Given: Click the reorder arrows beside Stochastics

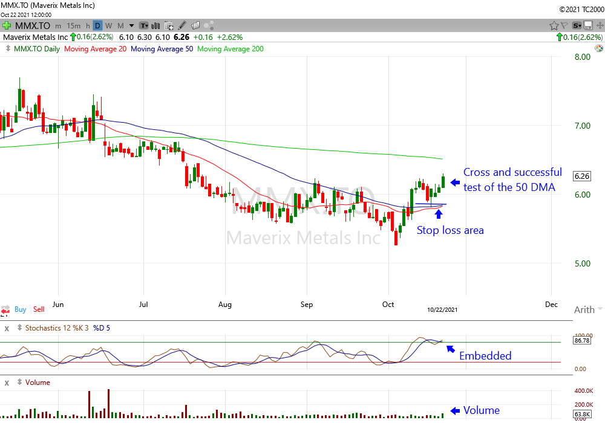Looking at the screenshot, I should pyautogui.click(x=19, y=328).
